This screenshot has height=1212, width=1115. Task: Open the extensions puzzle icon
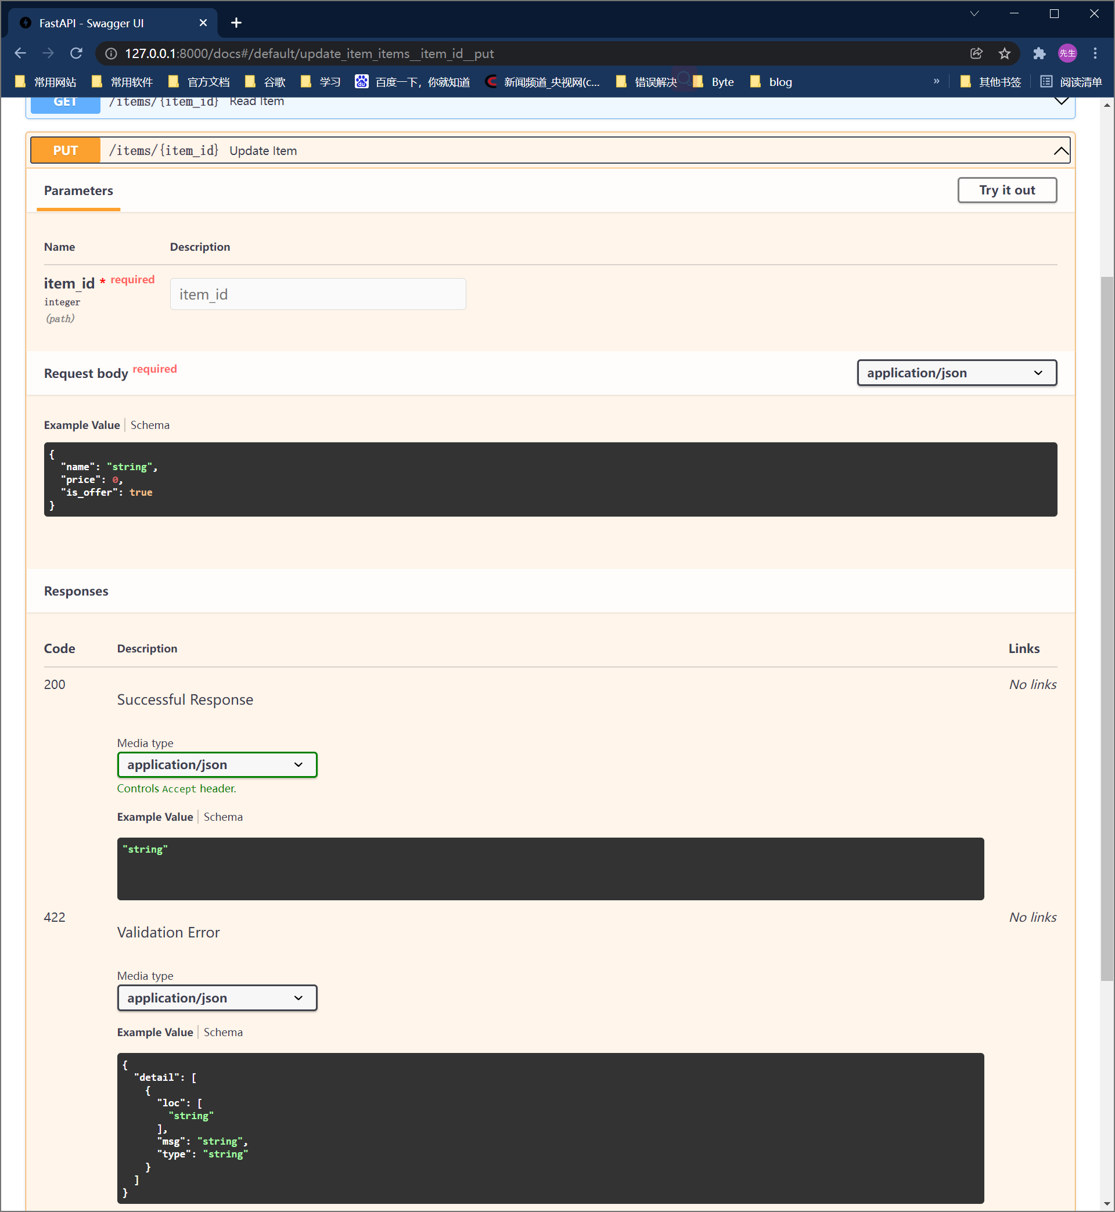[x=1038, y=53]
